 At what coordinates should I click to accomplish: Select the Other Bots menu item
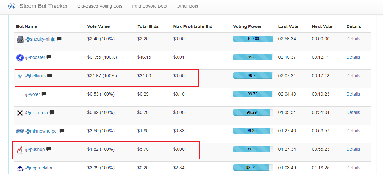(187, 6)
